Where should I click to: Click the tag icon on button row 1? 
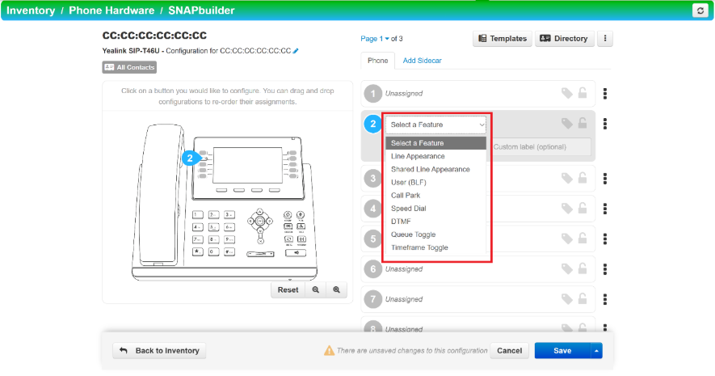(x=567, y=94)
